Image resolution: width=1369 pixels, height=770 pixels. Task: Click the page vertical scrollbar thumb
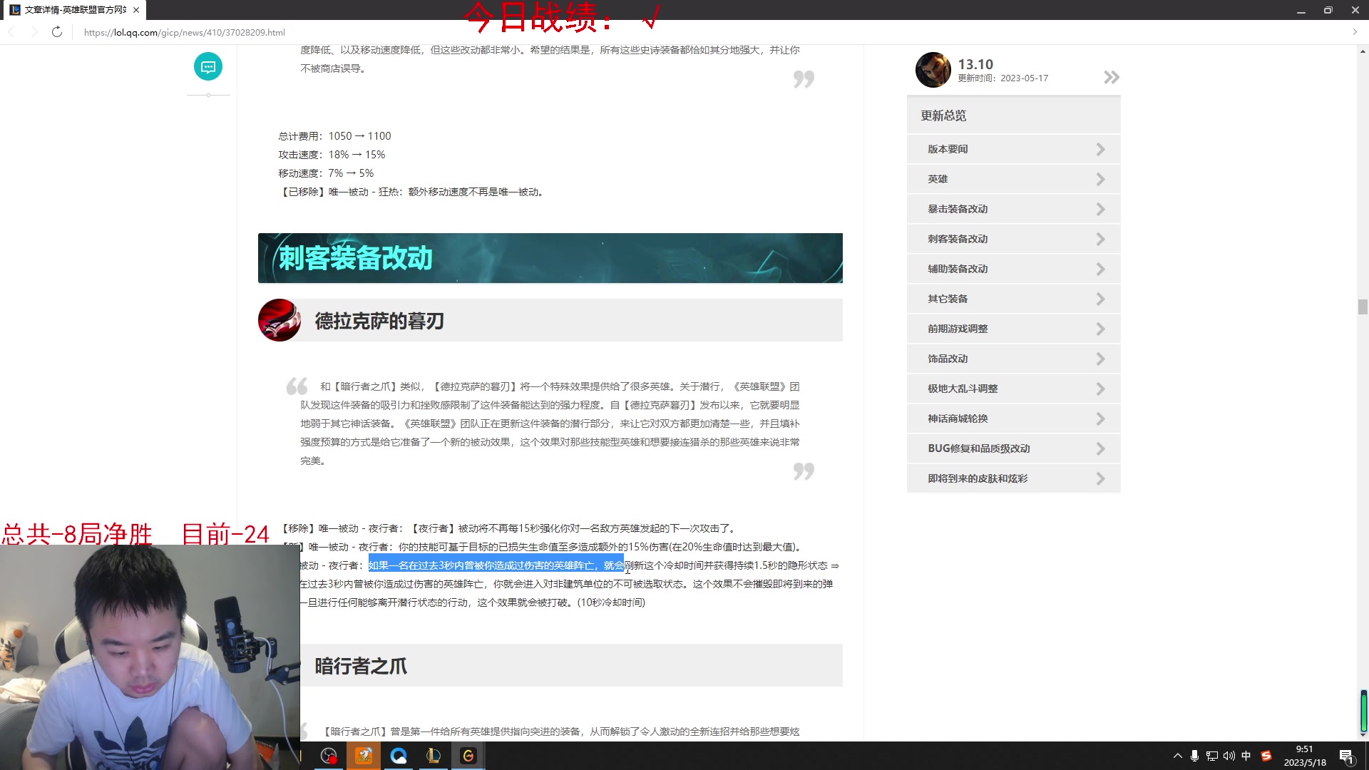1363,307
